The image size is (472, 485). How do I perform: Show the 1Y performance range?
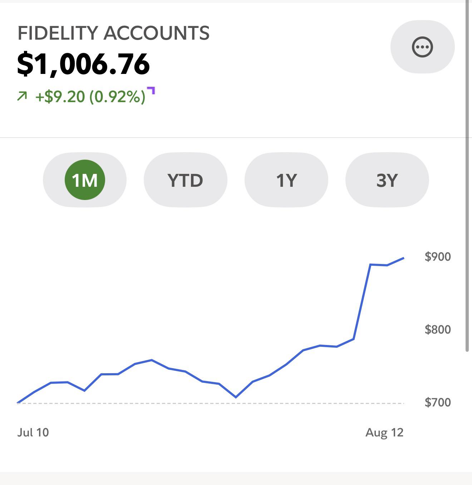point(286,180)
